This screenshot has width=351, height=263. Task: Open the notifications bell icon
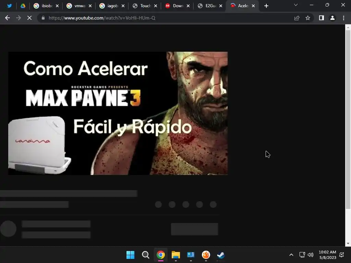[342, 255]
